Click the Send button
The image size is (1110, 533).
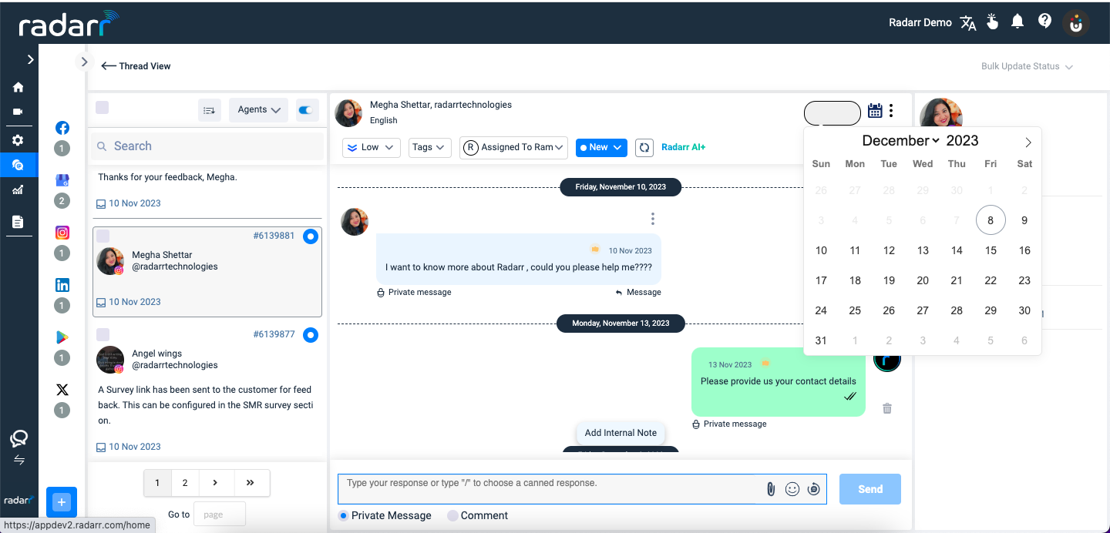(x=870, y=489)
